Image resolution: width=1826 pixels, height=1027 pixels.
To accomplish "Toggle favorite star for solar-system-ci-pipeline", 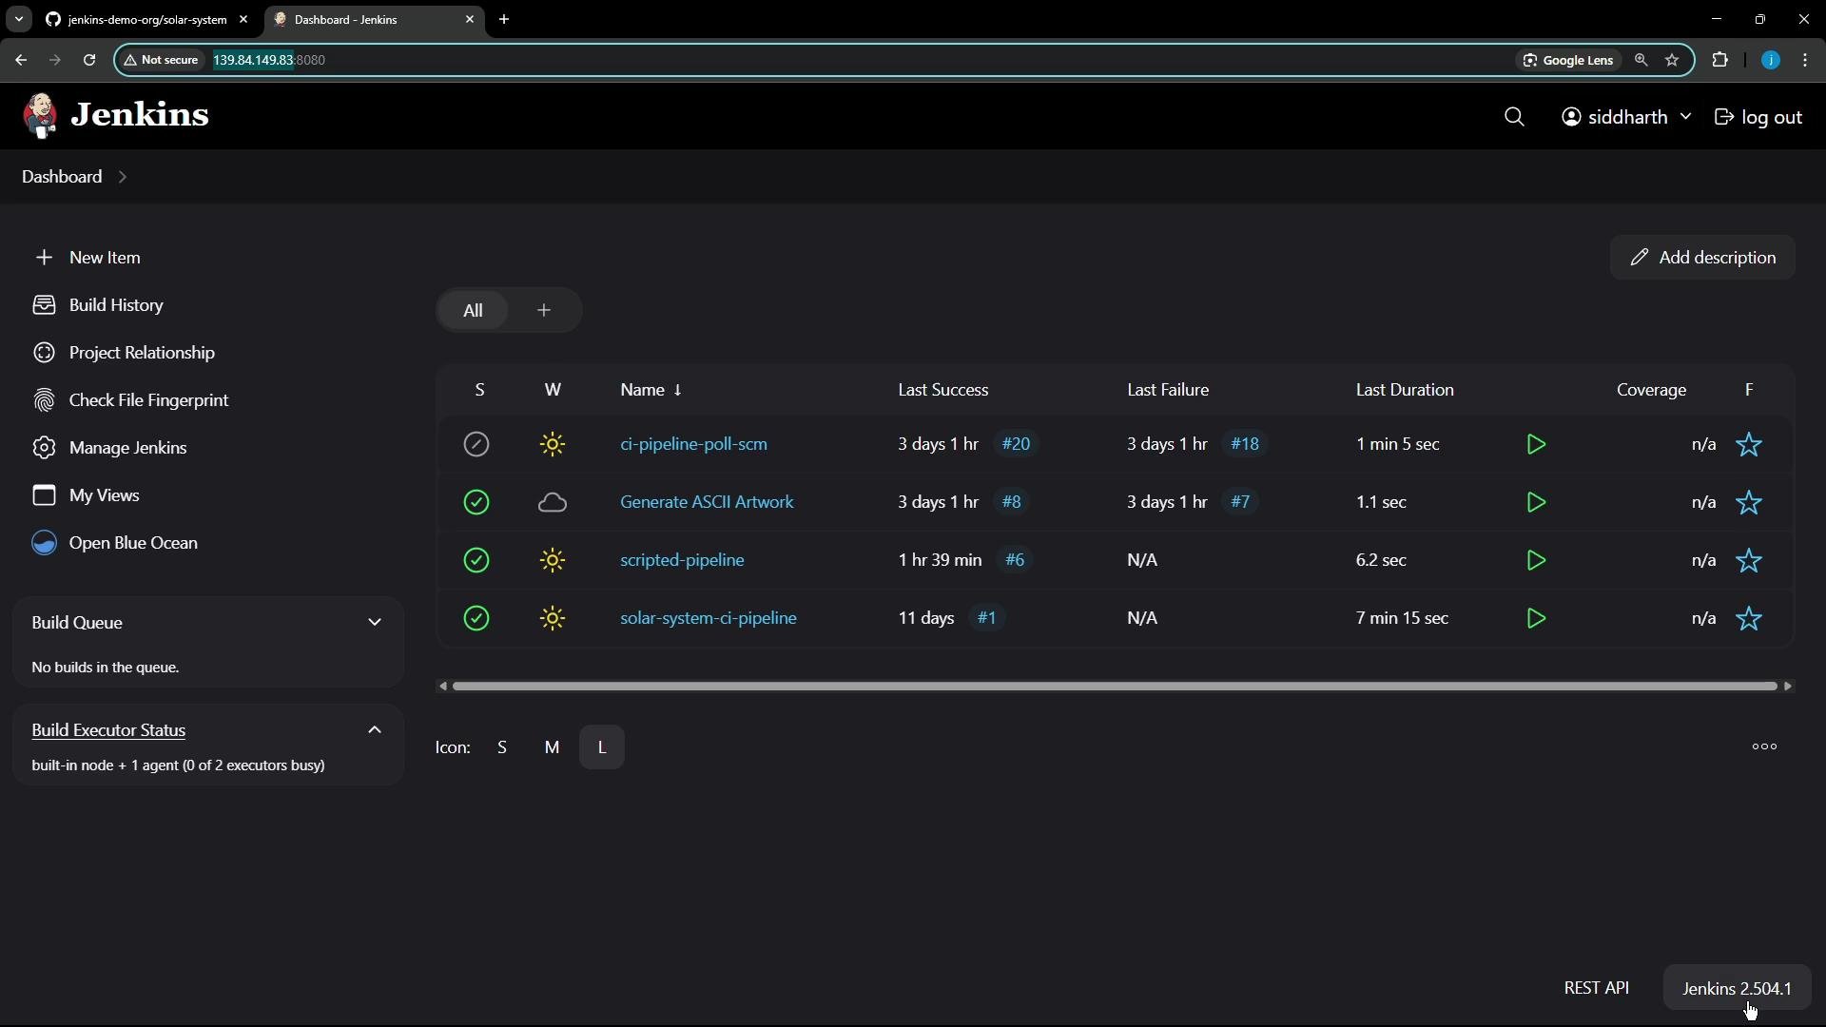I will point(1749,619).
